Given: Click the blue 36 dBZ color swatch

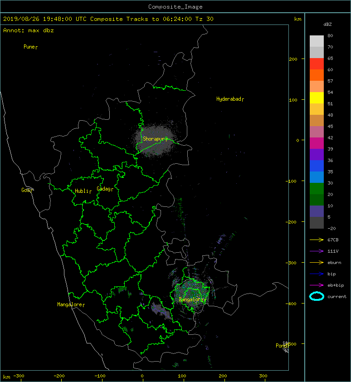Looking at the screenshot, I should pyautogui.click(x=317, y=166).
